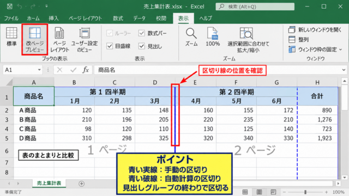Select the 商品名 header cell

(x=34, y=96)
